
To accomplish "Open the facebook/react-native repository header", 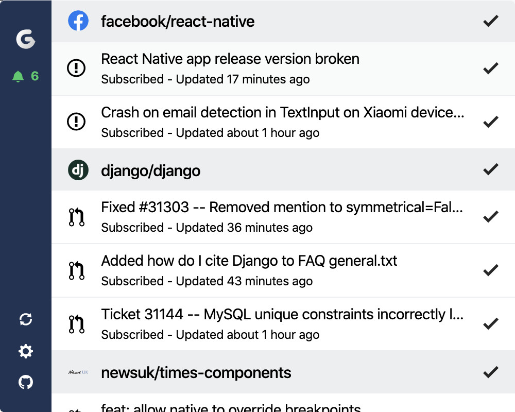I will (x=178, y=21).
